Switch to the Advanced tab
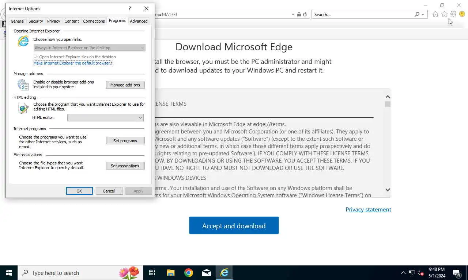This screenshot has height=280, width=468. click(139, 21)
